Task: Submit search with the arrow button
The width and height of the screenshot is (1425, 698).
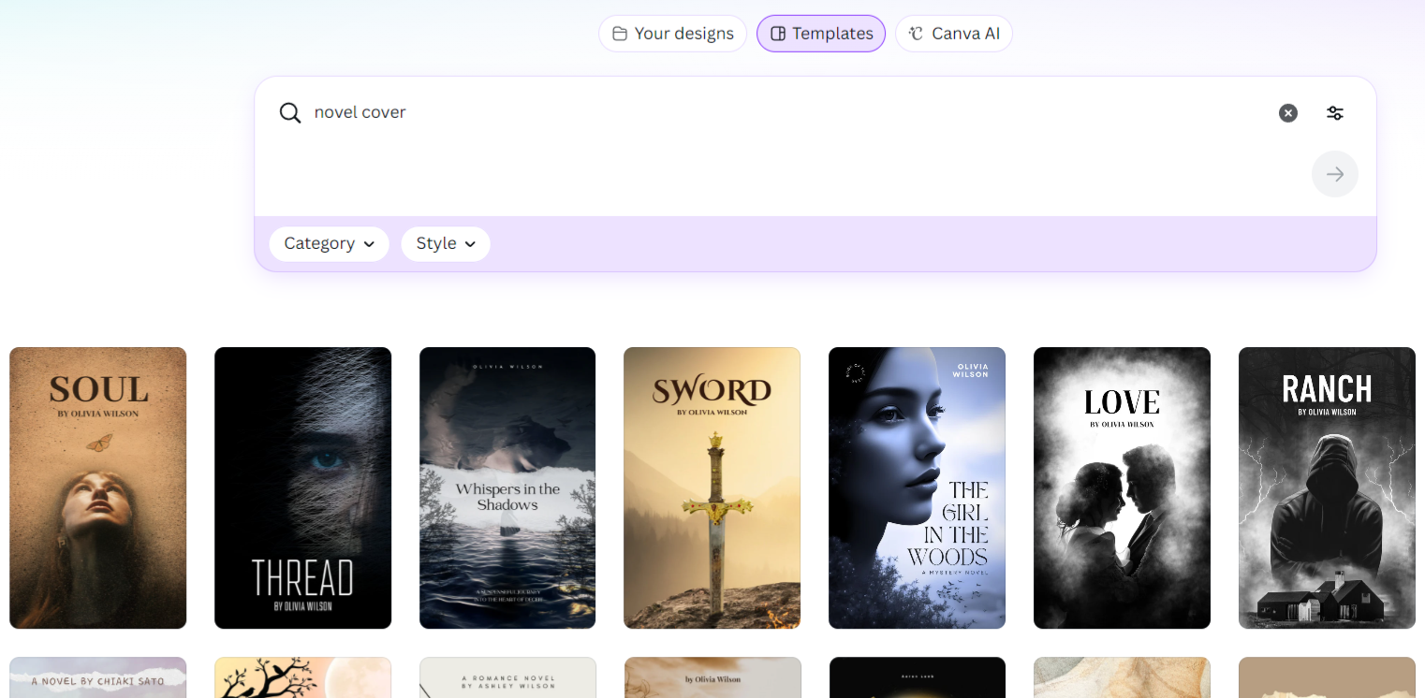Action: pyautogui.click(x=1334, y=174)
